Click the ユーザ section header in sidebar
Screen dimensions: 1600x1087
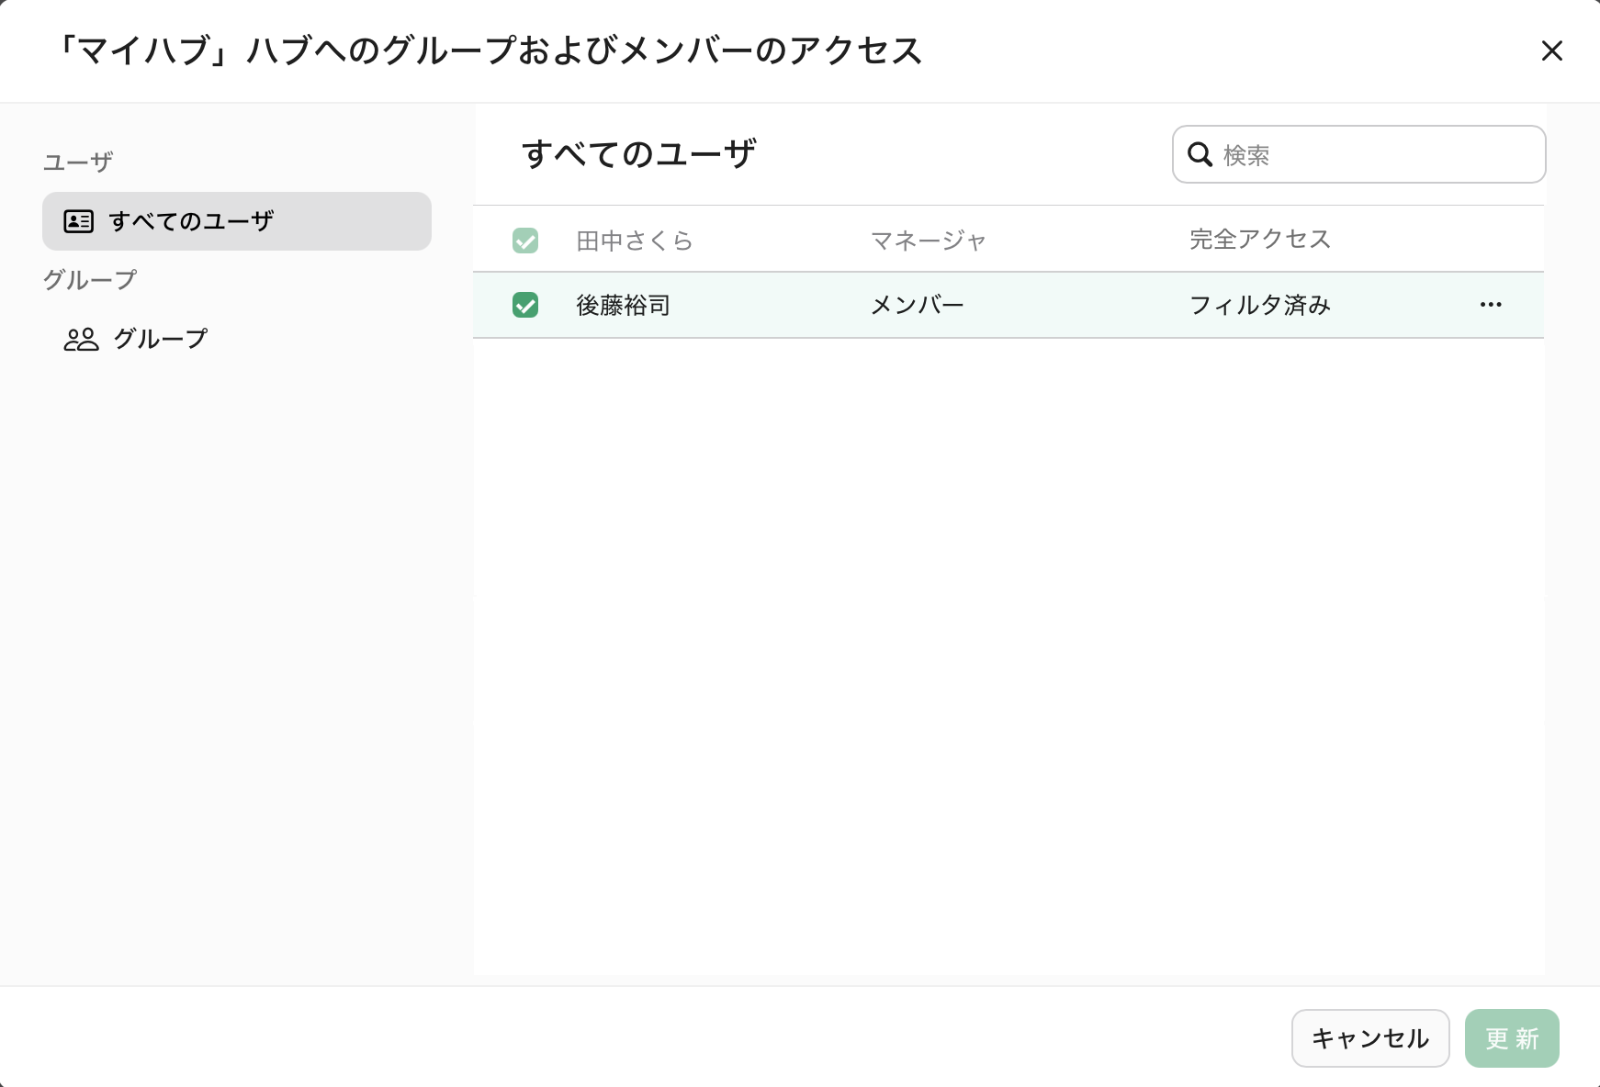point(78,162)
